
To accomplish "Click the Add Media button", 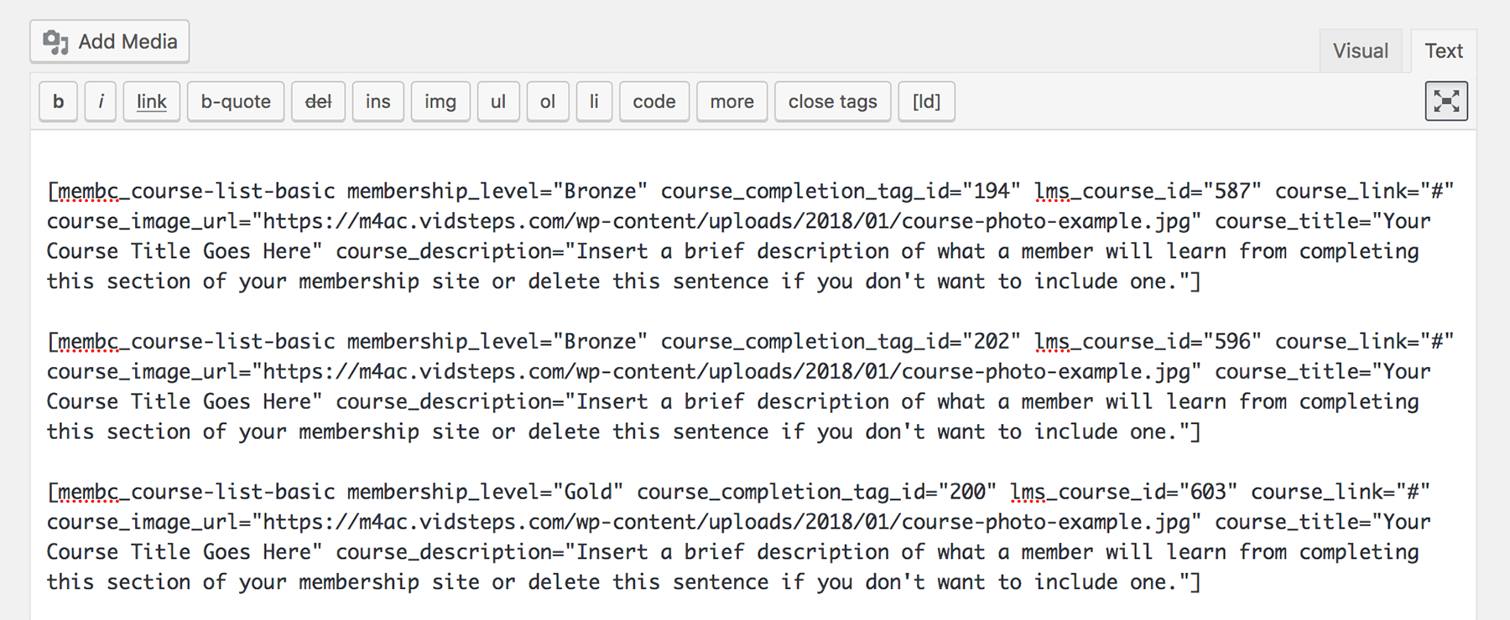I will (x=110, y=42).
